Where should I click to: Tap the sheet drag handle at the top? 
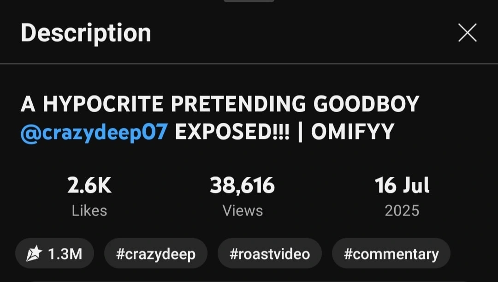click(x=249, y=1)
